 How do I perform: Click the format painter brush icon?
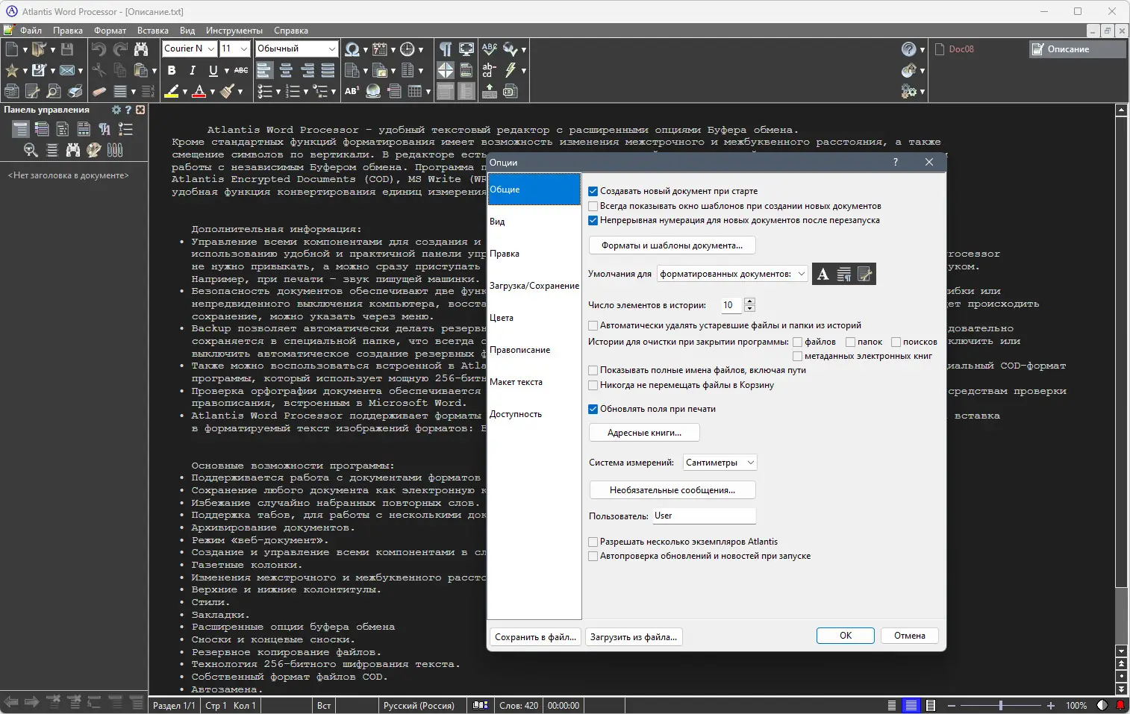click(226, 90)
